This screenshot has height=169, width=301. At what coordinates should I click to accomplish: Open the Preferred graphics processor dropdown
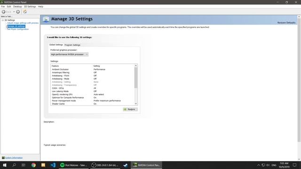click(69, 54)
